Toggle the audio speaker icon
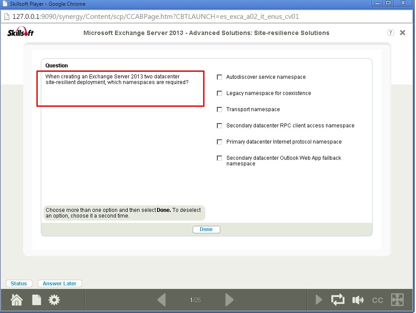Screen dimensions: 416x313 point(358,300)
